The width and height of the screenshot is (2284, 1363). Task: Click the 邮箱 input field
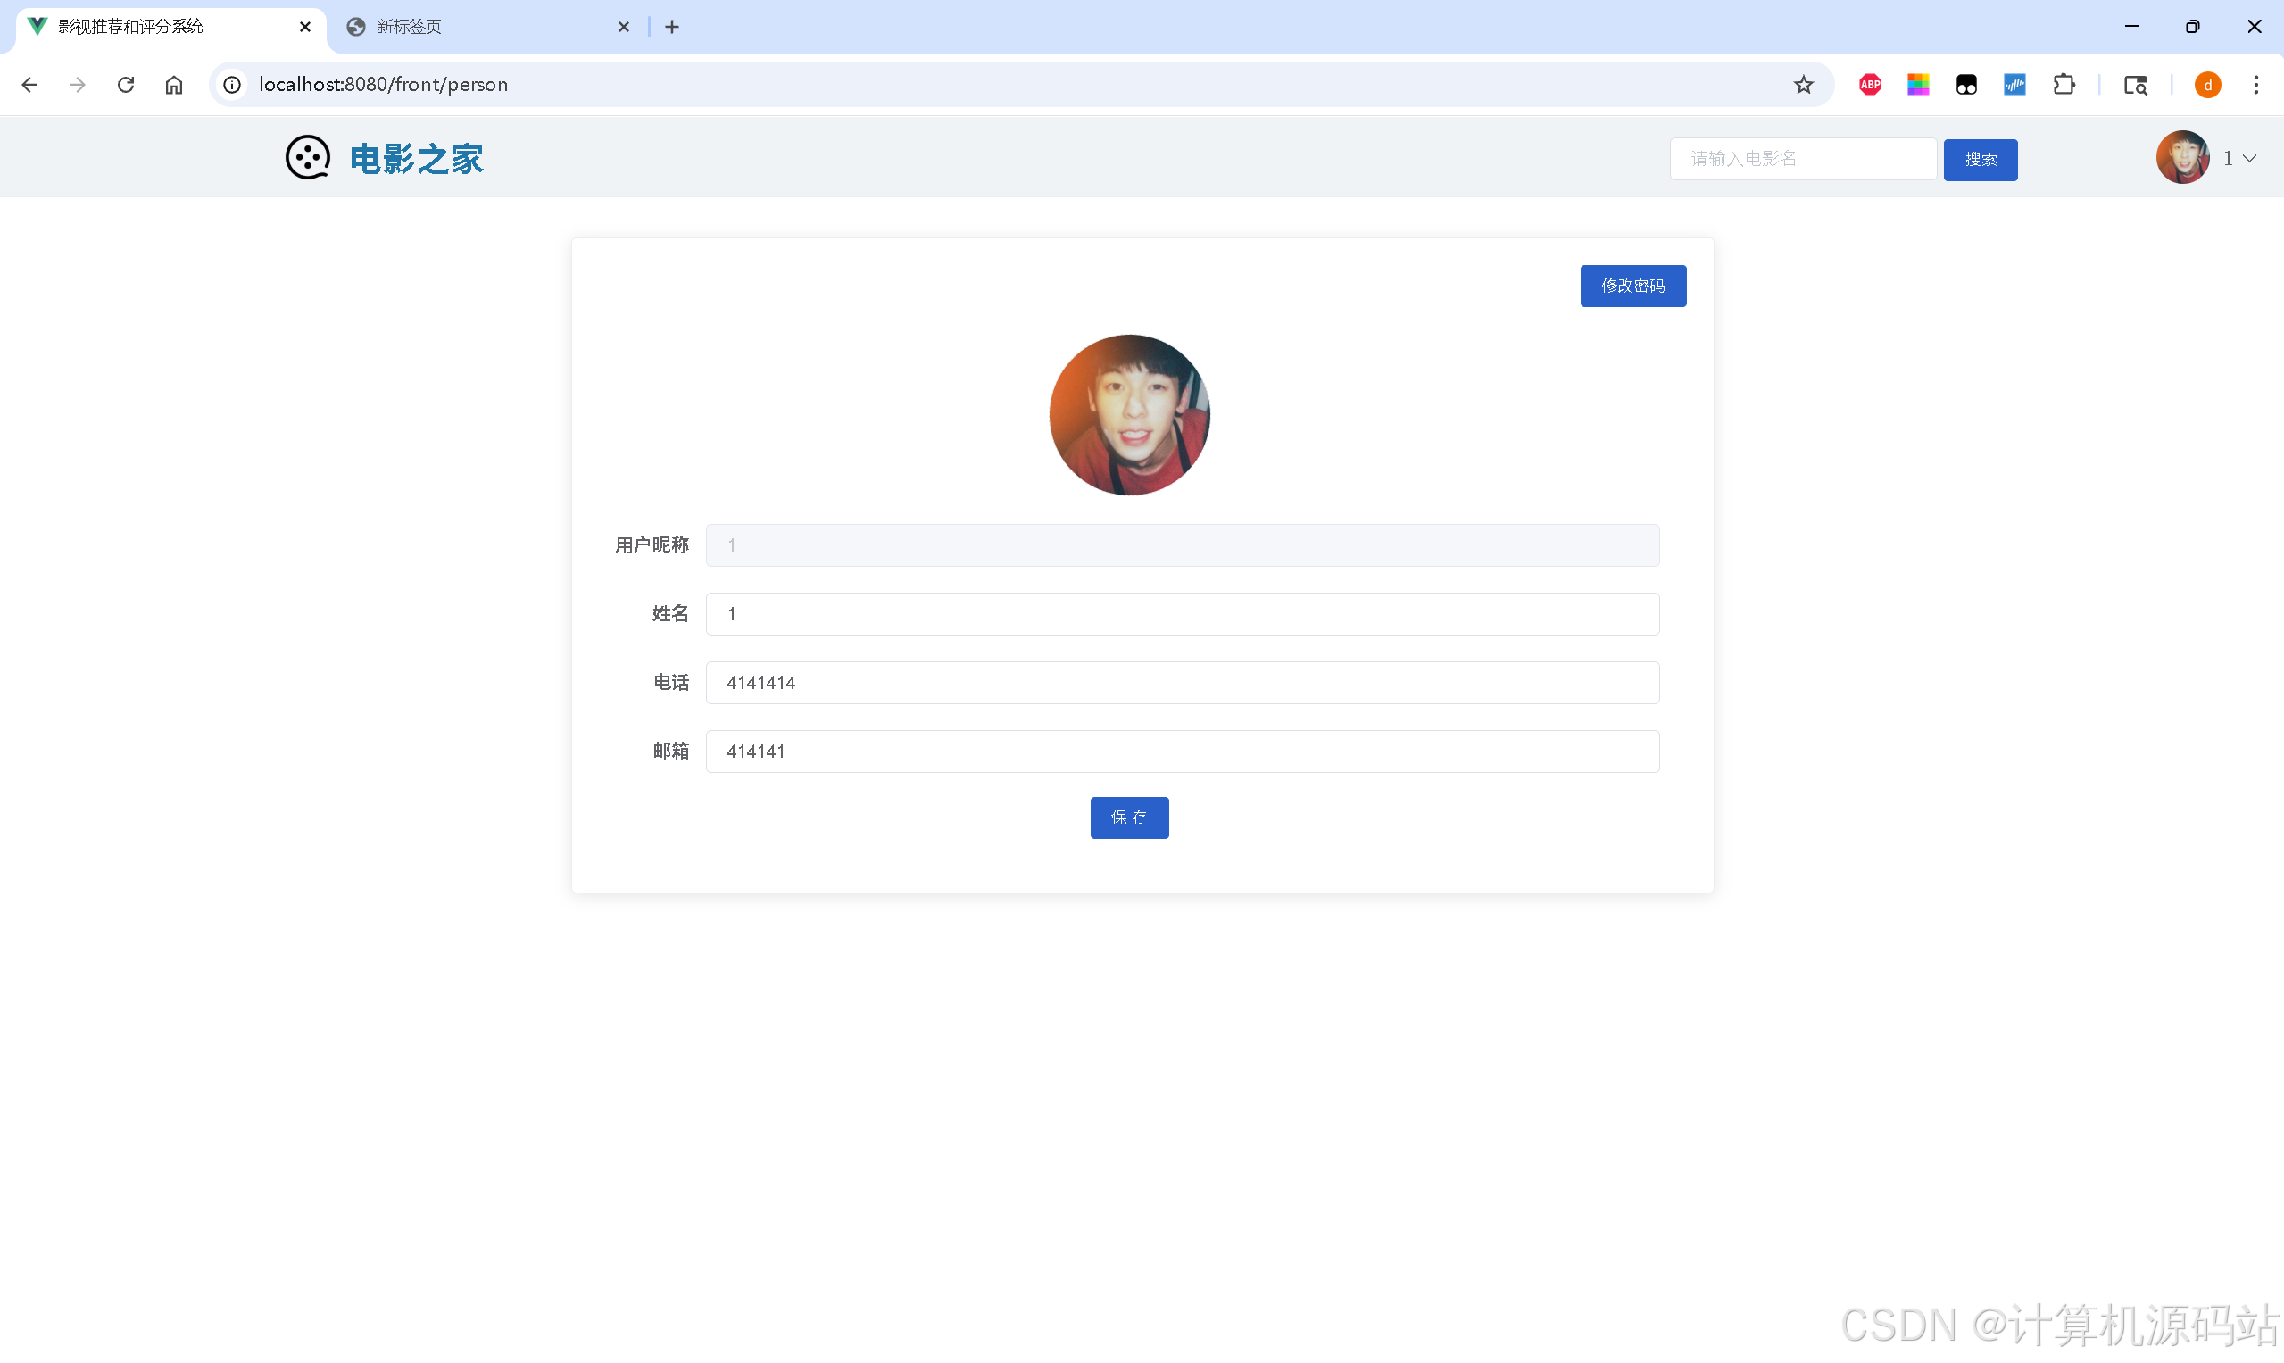tap(1182, 752)
